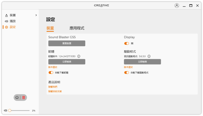Select the headphone output icon
Viewport: 203px width, 116px height.
pos(17,97)
